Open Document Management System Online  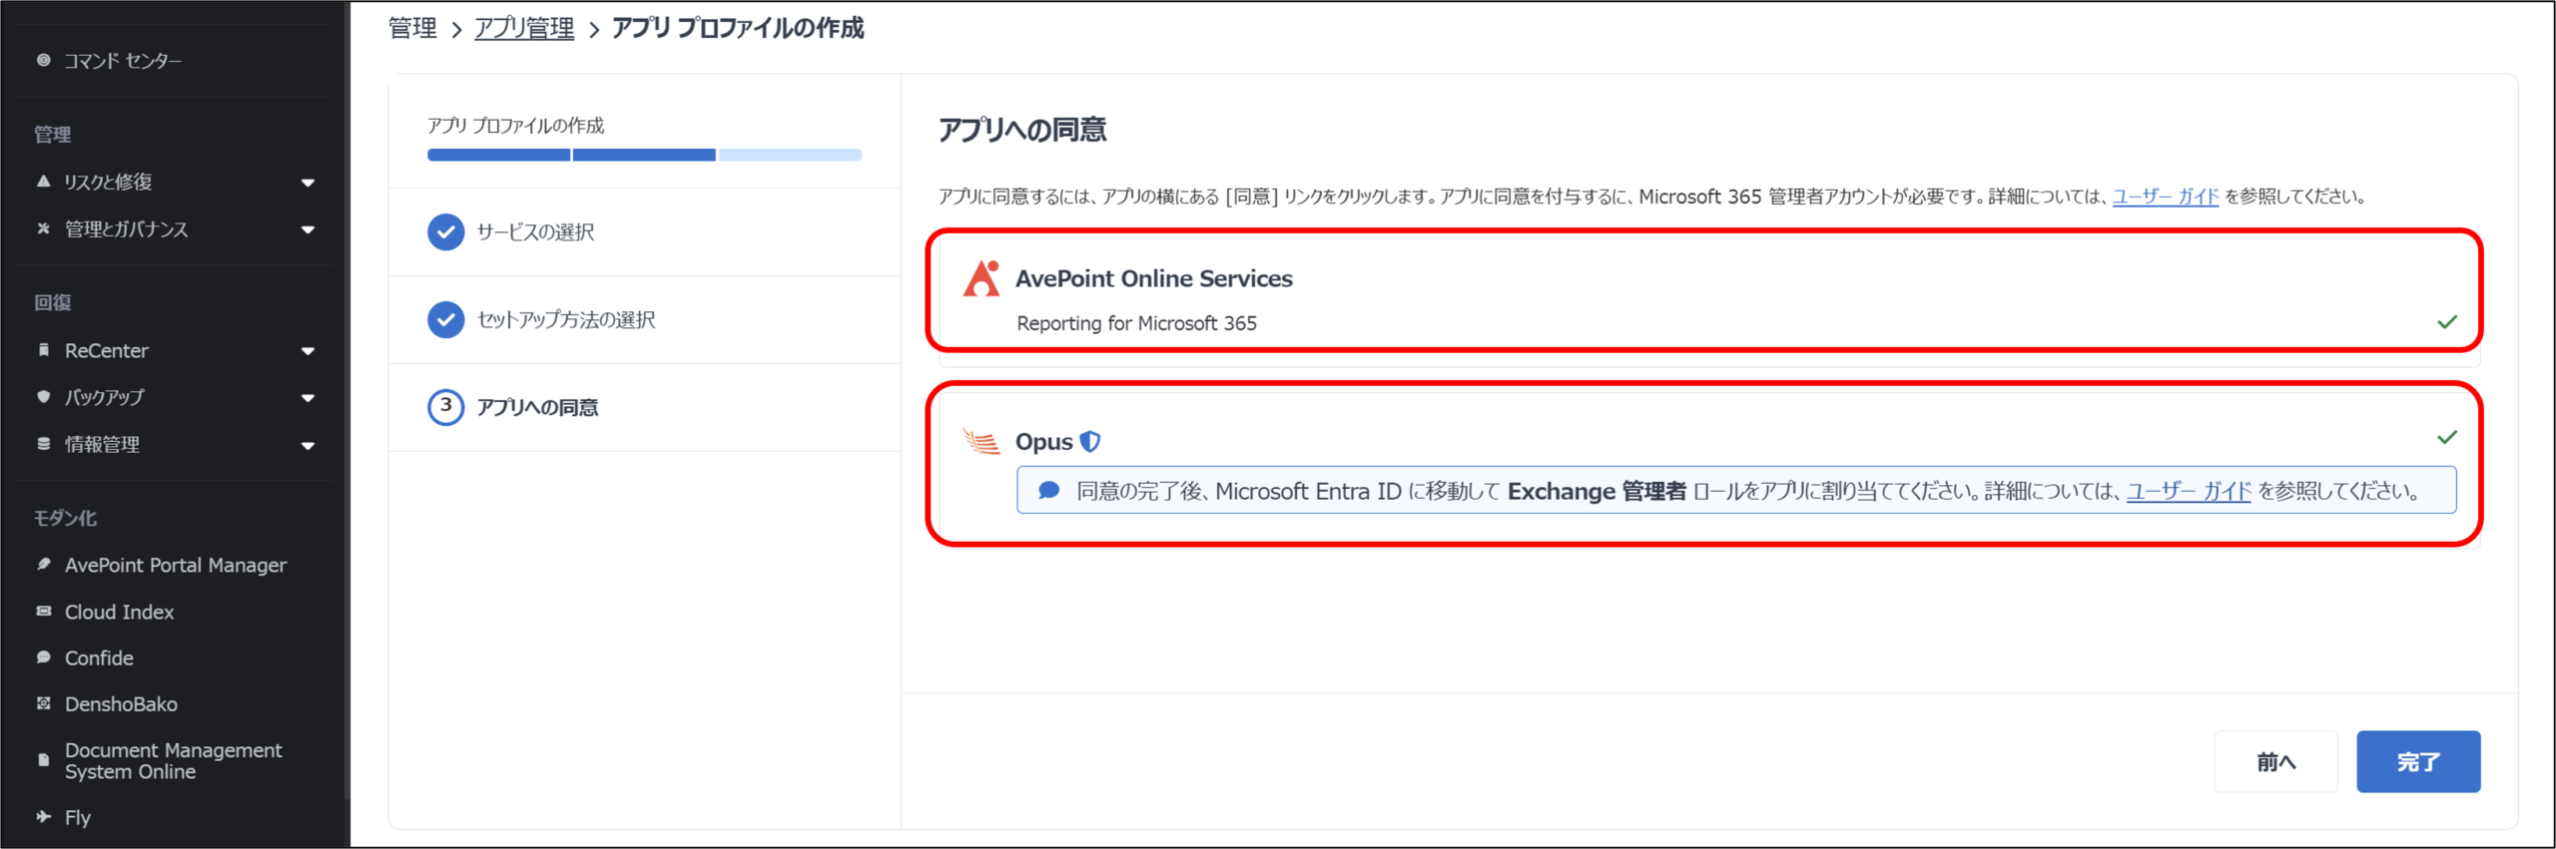click(x=173, y=760)
